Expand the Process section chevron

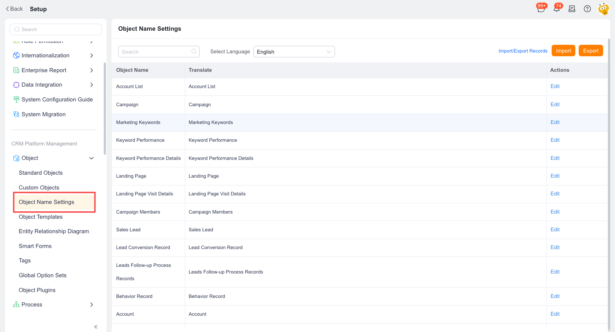(x=92, y=305)
